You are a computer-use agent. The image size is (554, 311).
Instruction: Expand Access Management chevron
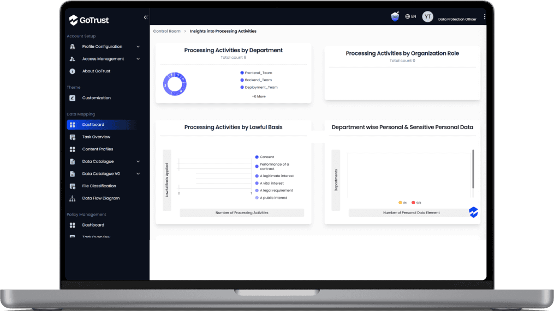pos(138,59)
